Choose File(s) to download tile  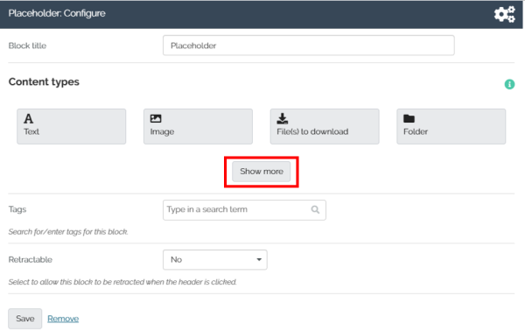325,126
